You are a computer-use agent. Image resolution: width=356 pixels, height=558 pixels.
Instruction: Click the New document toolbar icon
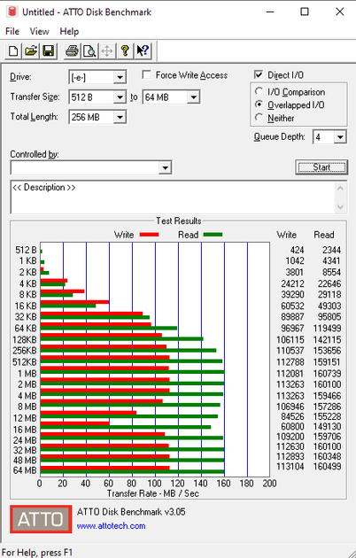point(13,50)
